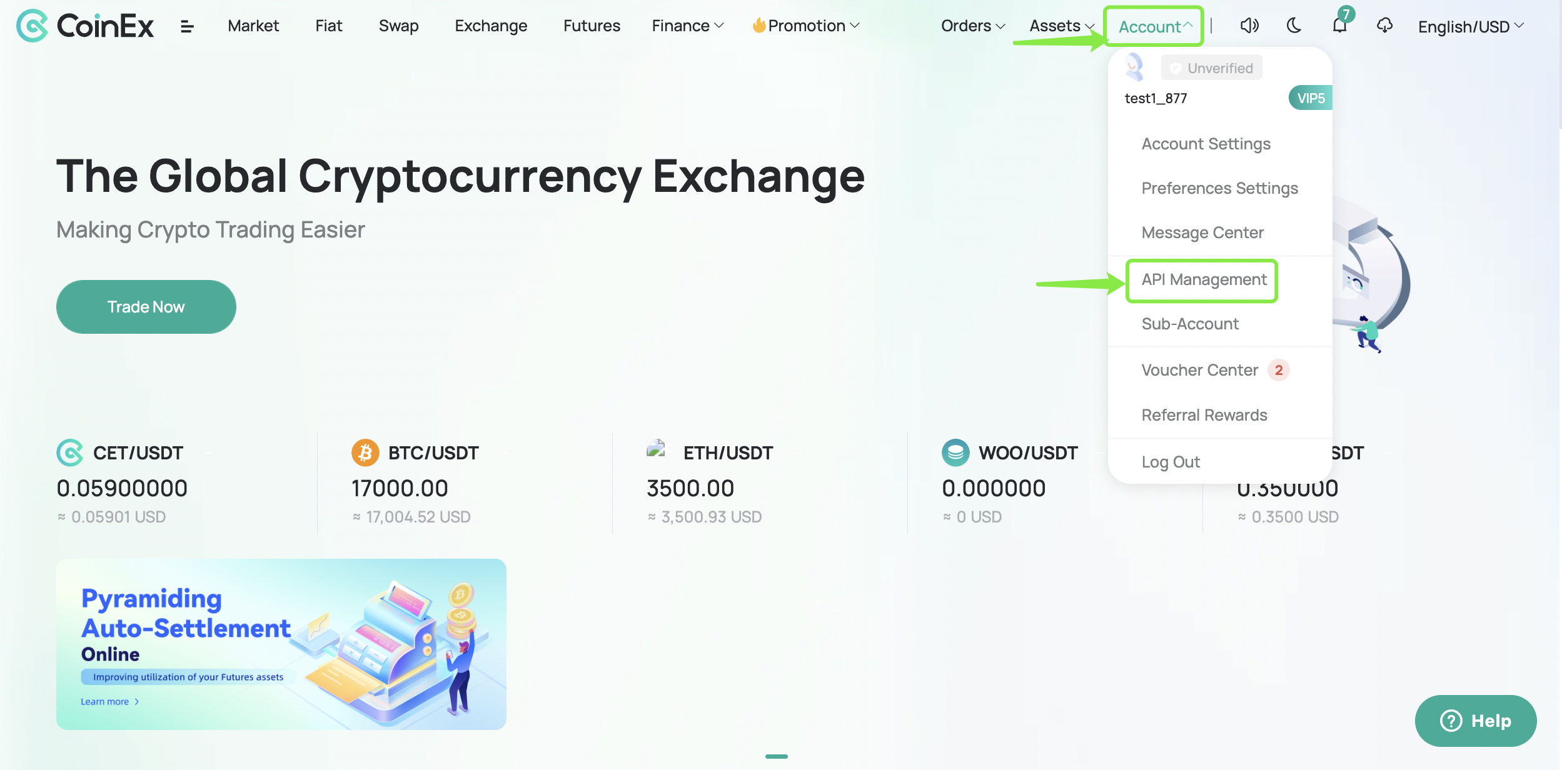Open the Market page
Screen dimensions: 1562x770
pos(253,26)
